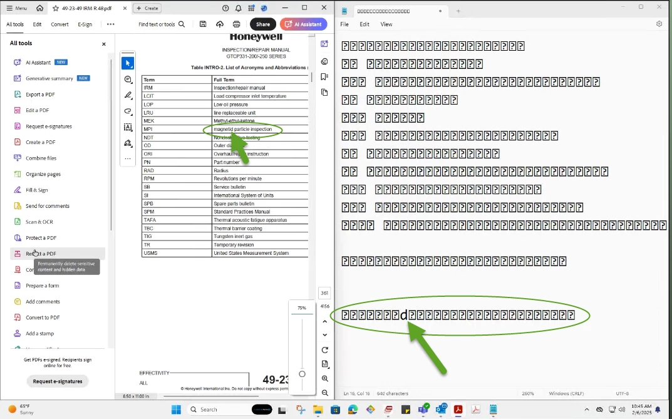Zoom in on the PDF page
The width and height of the screenshot is (672, 419).
325,379
